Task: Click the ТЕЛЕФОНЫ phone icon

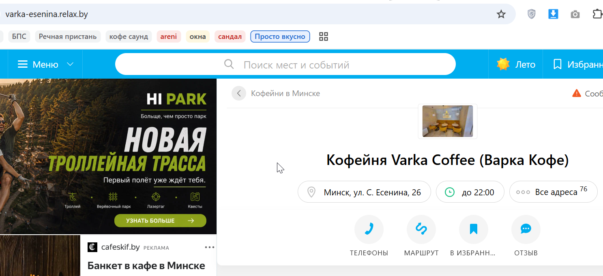Action: point(369,229)
